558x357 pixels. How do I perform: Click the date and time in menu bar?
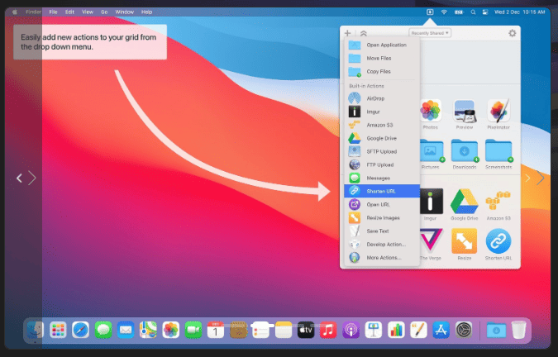[520, 12]
